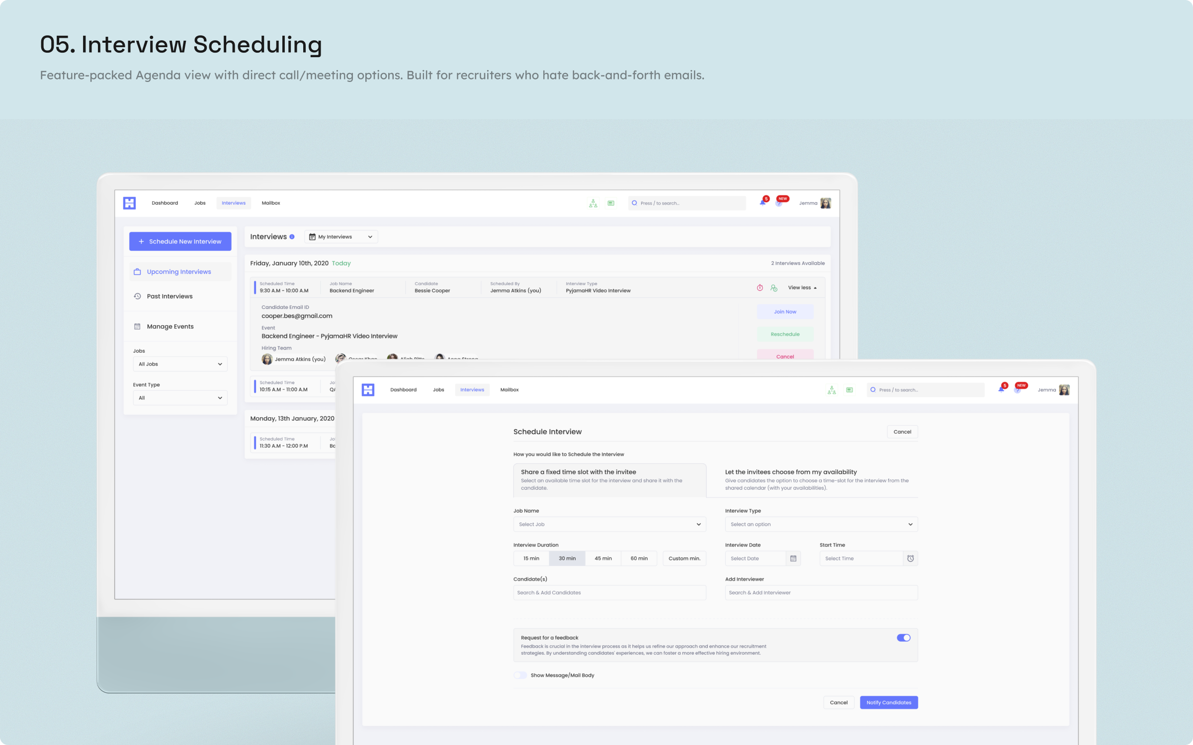The width and height of the screenshot is (1193, 745).
Task: Click Join Now button
Action: [785, 312]
